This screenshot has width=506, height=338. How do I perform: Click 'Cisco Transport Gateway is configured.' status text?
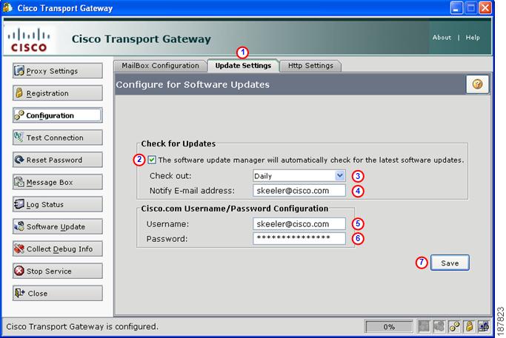82,326
